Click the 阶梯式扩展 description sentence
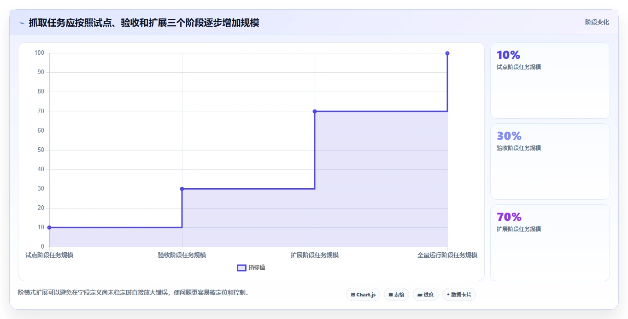Viewport: 628px width, 319px height. click(134, 292)
